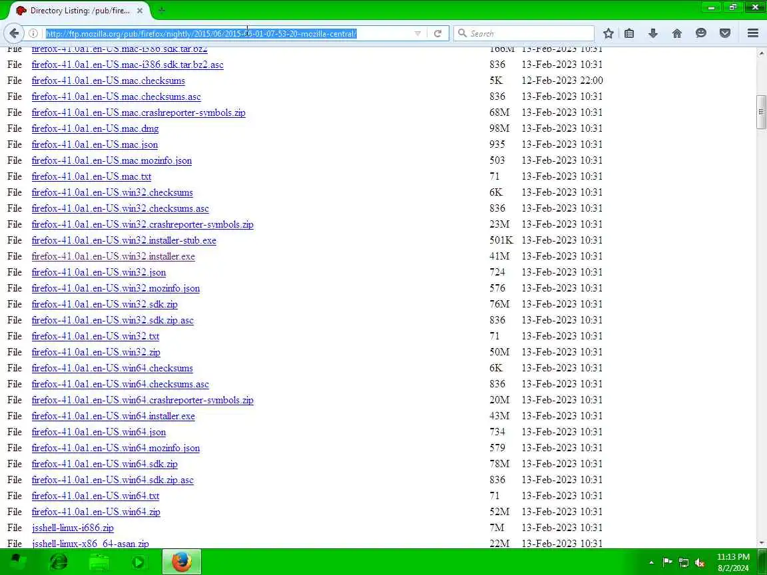
Task: Open firefox-41.0a1.en-US.win64.json link
Action: (99, 432)
